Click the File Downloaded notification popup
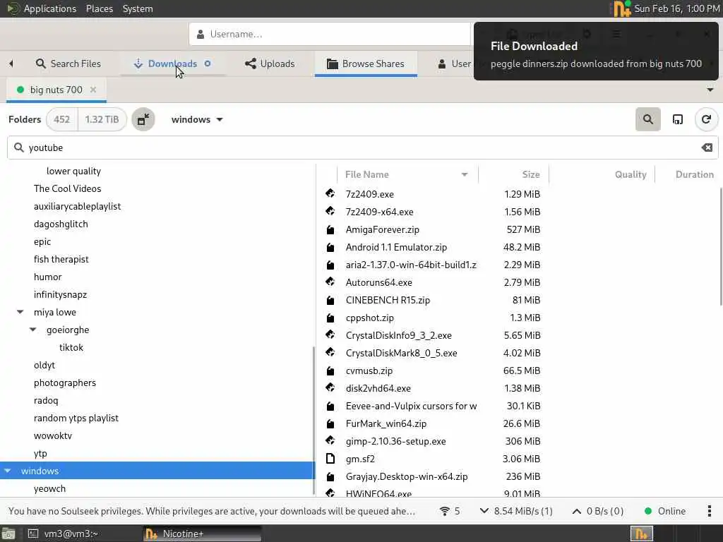723x542 pixels. 596,51
